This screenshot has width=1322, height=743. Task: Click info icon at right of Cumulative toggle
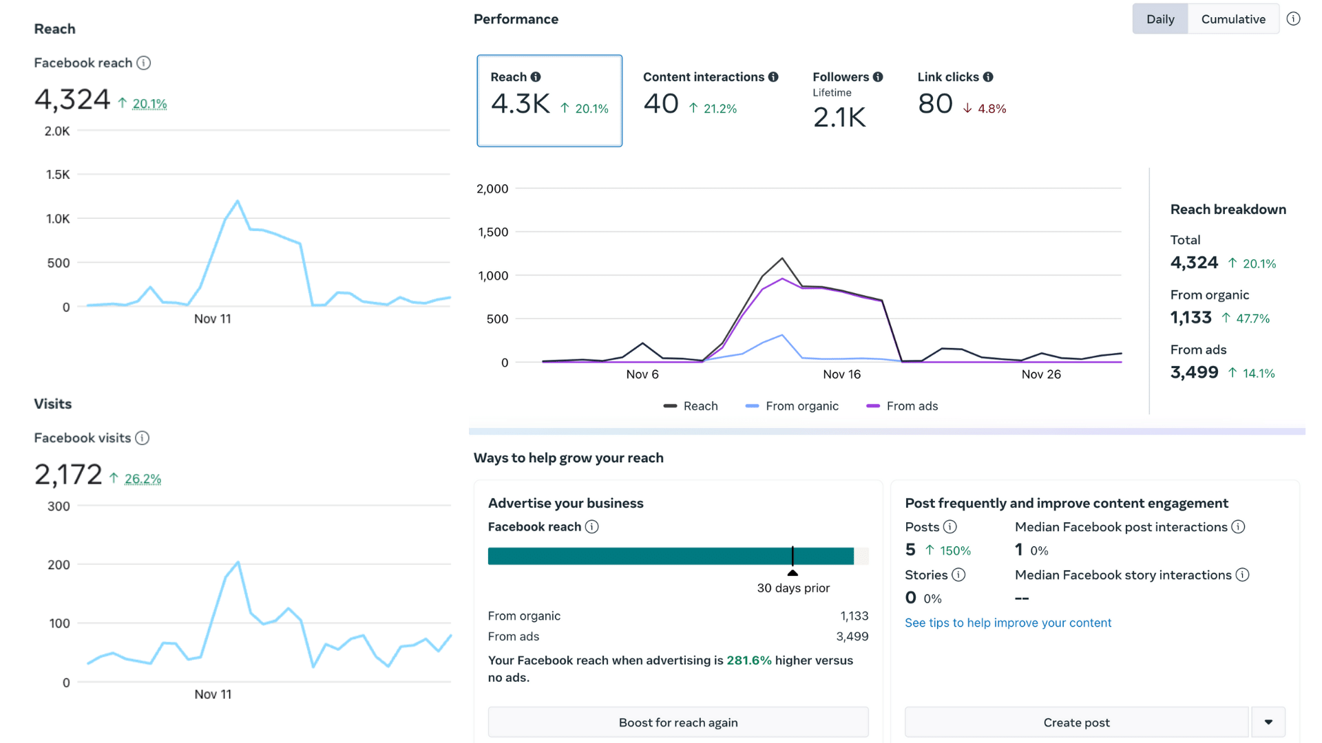coord(1293,19)
